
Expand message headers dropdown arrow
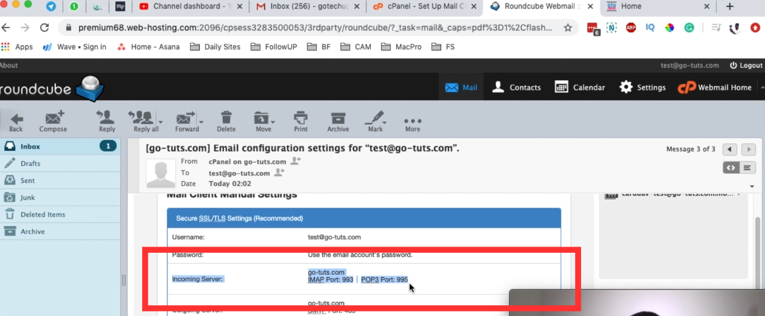[752, 187]
